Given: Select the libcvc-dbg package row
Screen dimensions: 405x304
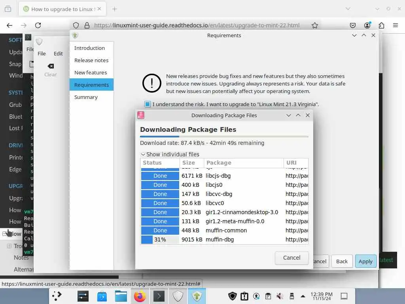Looking at the screenshot, I should 225,194.
